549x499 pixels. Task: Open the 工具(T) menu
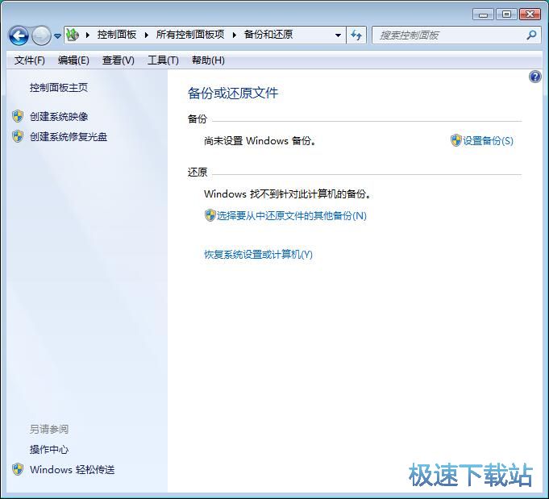(163, 60)
